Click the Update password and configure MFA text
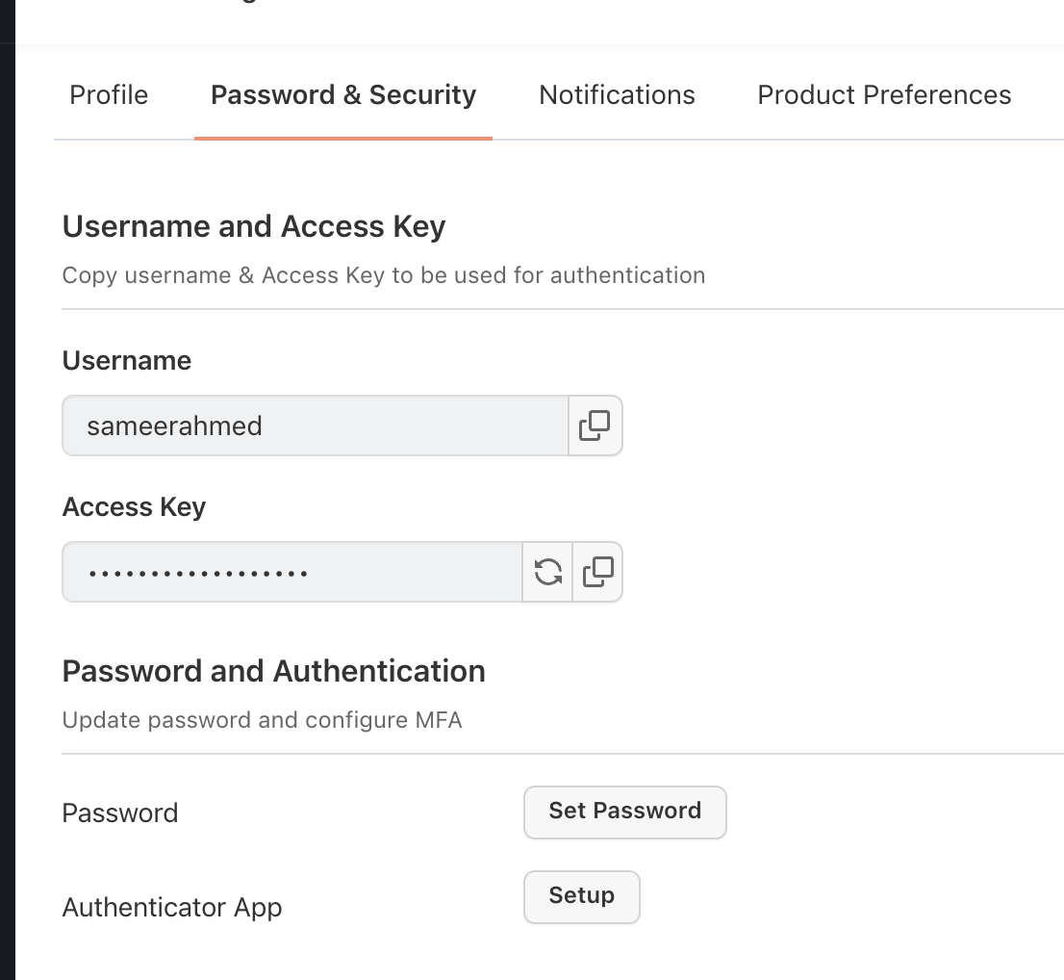This screenshot has height=980, width=1064. 262,720
